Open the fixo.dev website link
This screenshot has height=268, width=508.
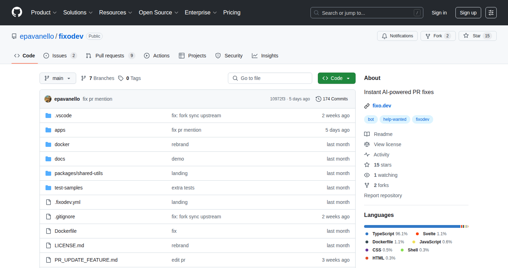pyautogui.click(x=382, y=106)
